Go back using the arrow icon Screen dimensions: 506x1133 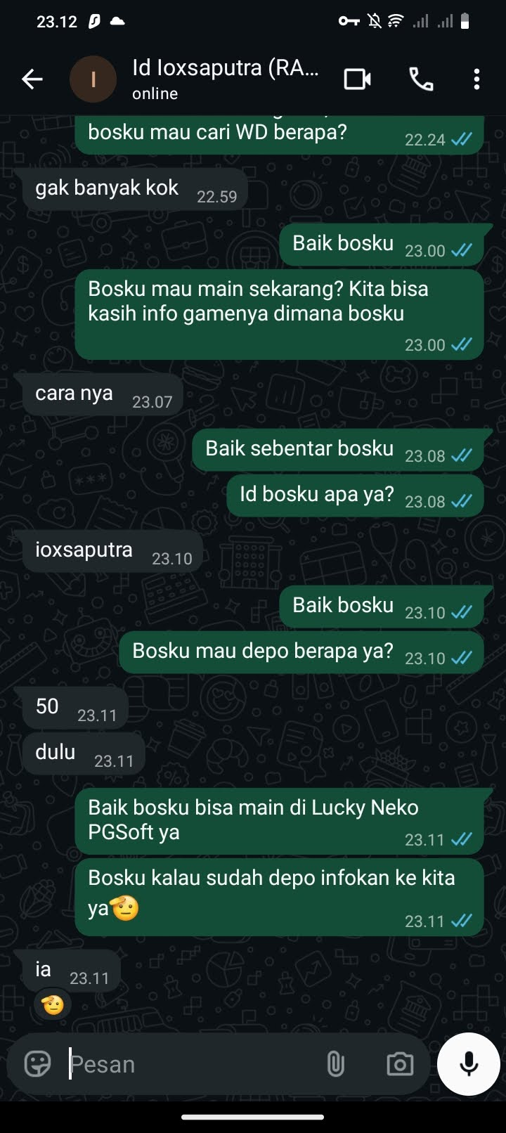[32, 79]
